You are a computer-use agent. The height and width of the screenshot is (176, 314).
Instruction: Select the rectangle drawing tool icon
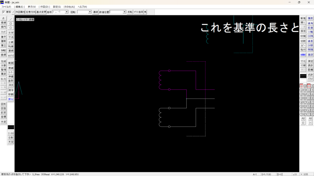pos(11,23)
